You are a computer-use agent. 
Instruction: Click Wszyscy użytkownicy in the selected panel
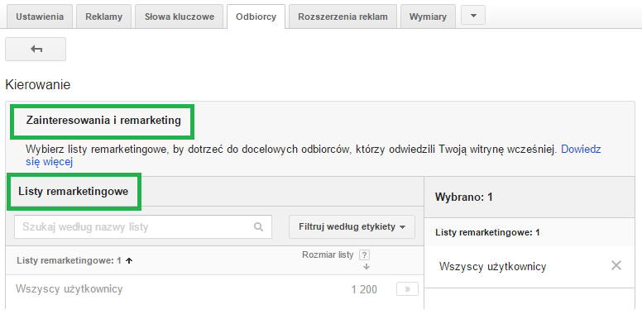pos(492,267)
